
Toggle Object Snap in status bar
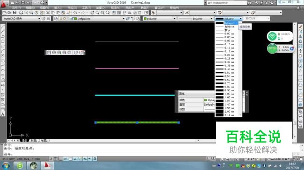click(70, 159)
